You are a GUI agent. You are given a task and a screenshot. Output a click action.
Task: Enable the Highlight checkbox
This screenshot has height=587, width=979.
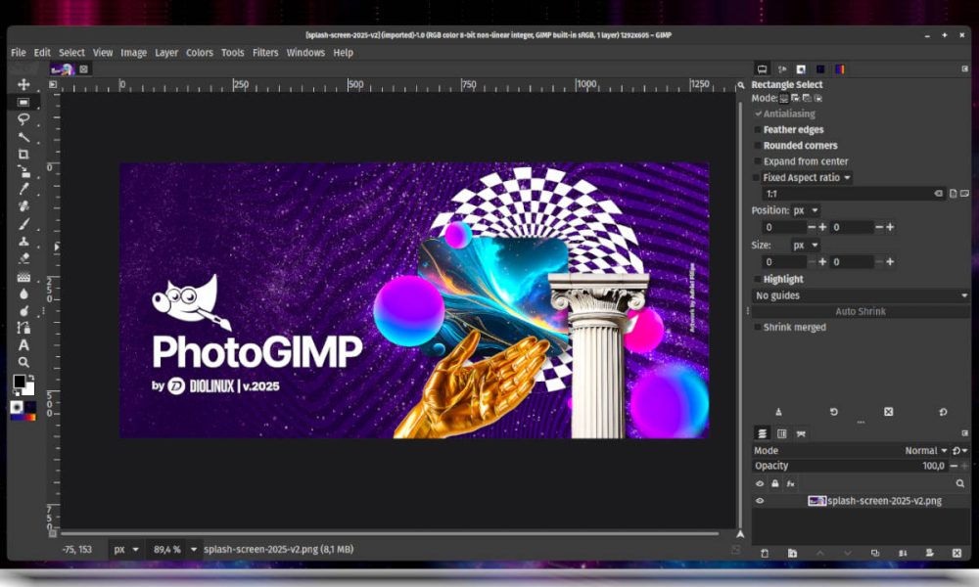click(758, 280)
